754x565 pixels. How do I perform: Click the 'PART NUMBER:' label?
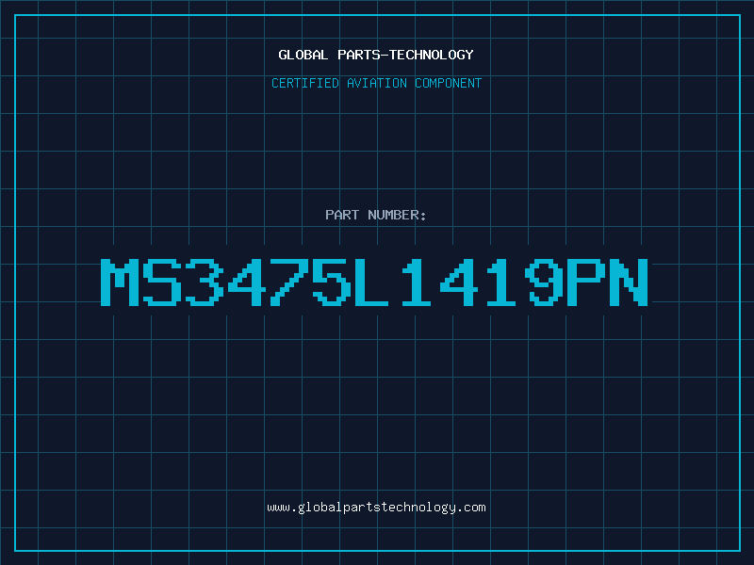click(376, 215)
